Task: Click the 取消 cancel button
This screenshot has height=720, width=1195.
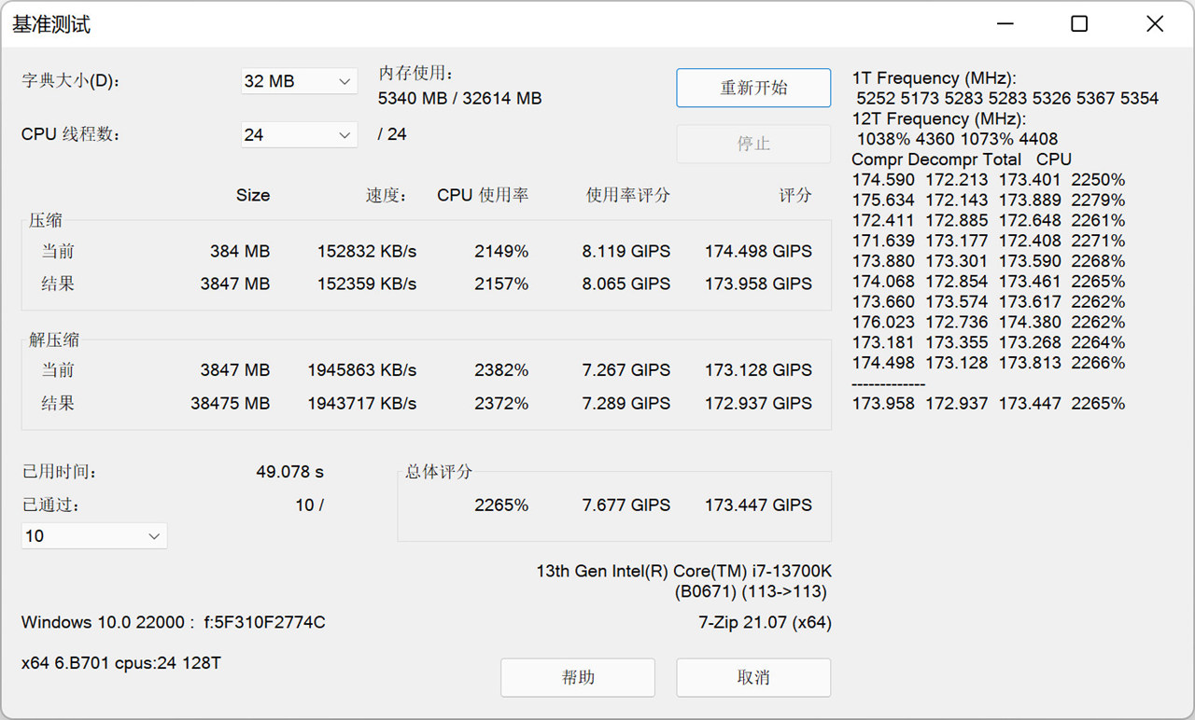Action: coord(752,677)
